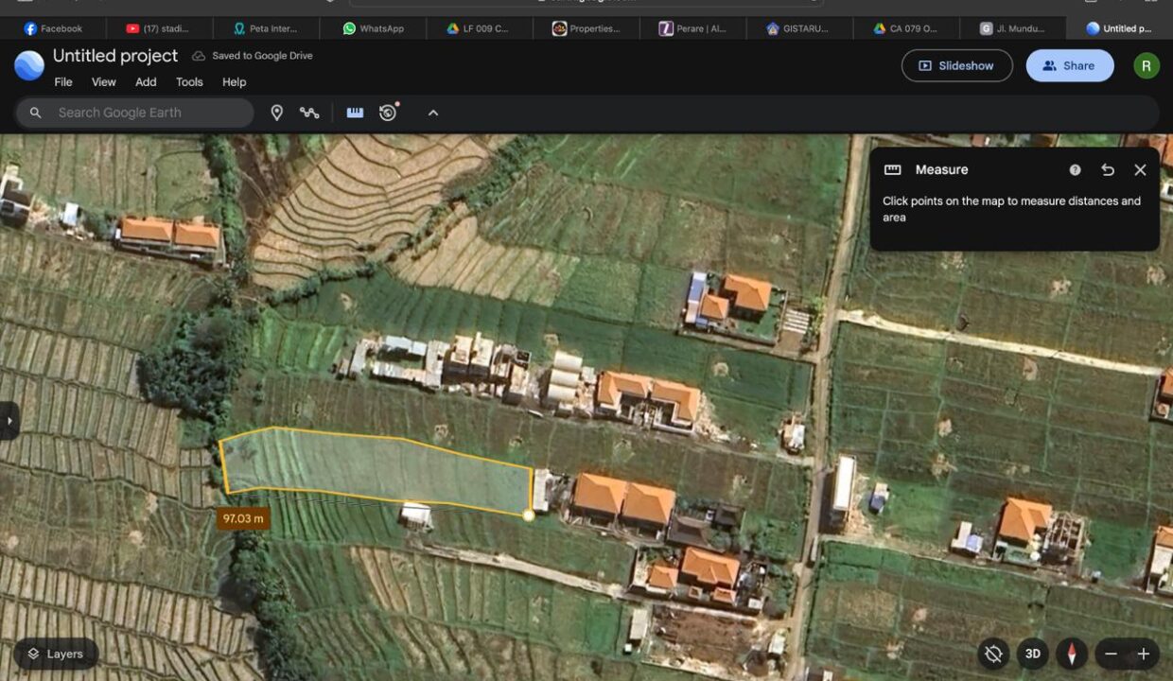Screen dimensions: 1173x681
Task: Undo the last measure point
Action: tap(1108, 170)
